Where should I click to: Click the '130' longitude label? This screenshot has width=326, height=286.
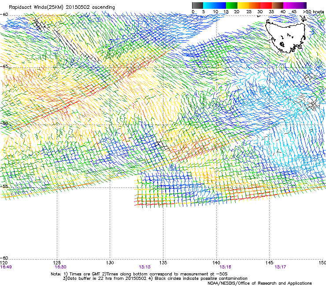pos(110,263)
